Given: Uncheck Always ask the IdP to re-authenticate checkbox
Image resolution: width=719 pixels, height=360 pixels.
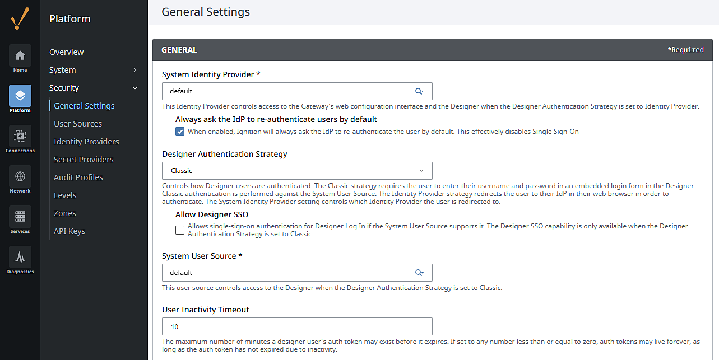Looking at the screenshot, I should [x=180, y=132].
